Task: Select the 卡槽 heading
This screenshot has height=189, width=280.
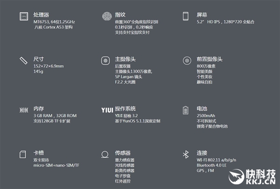Action: click(x=39, y=153)
